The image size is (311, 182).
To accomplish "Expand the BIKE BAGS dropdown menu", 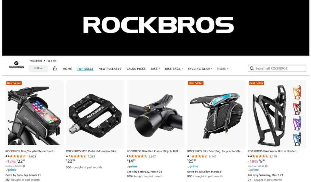I will click(x=174, y=69).
